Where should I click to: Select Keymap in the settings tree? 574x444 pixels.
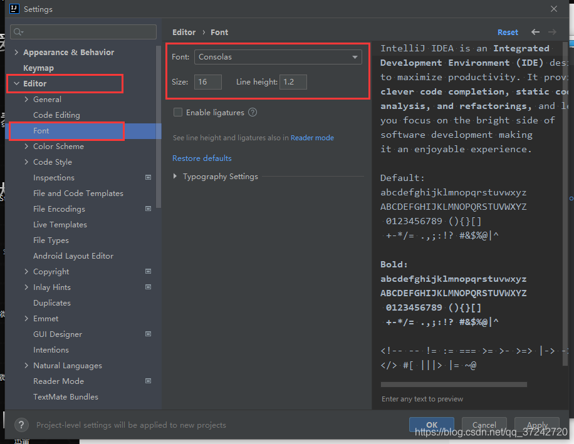pos(38,68)
